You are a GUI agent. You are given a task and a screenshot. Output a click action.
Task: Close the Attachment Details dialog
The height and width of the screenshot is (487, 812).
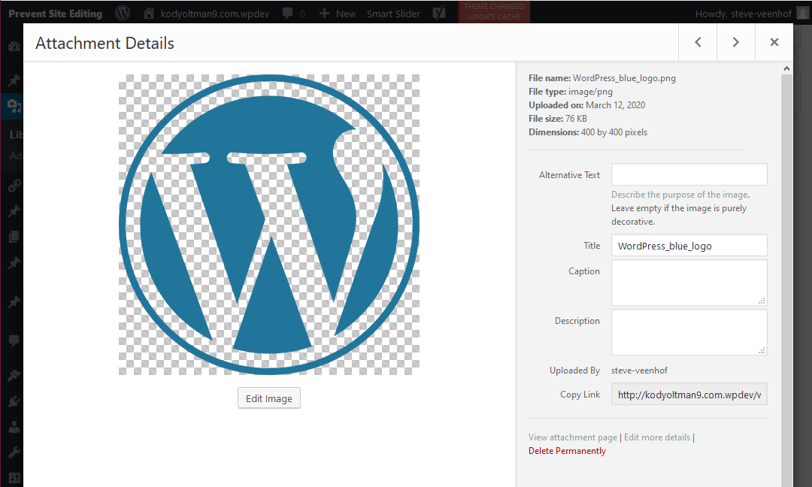coord(774,42)
